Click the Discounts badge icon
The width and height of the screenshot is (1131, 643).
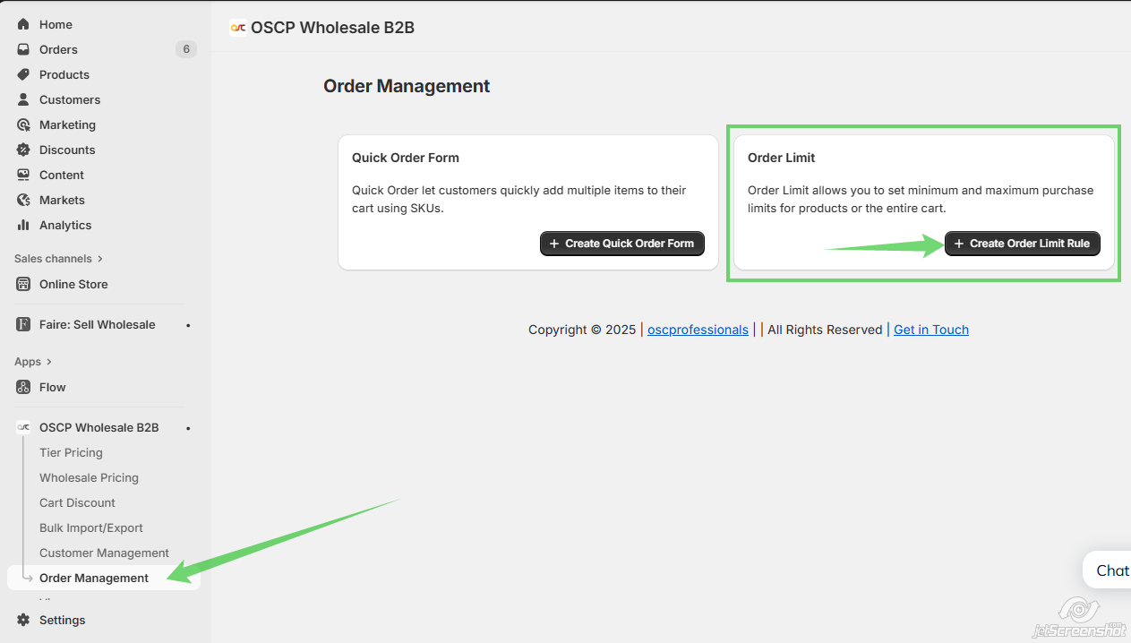coord(23,150)
